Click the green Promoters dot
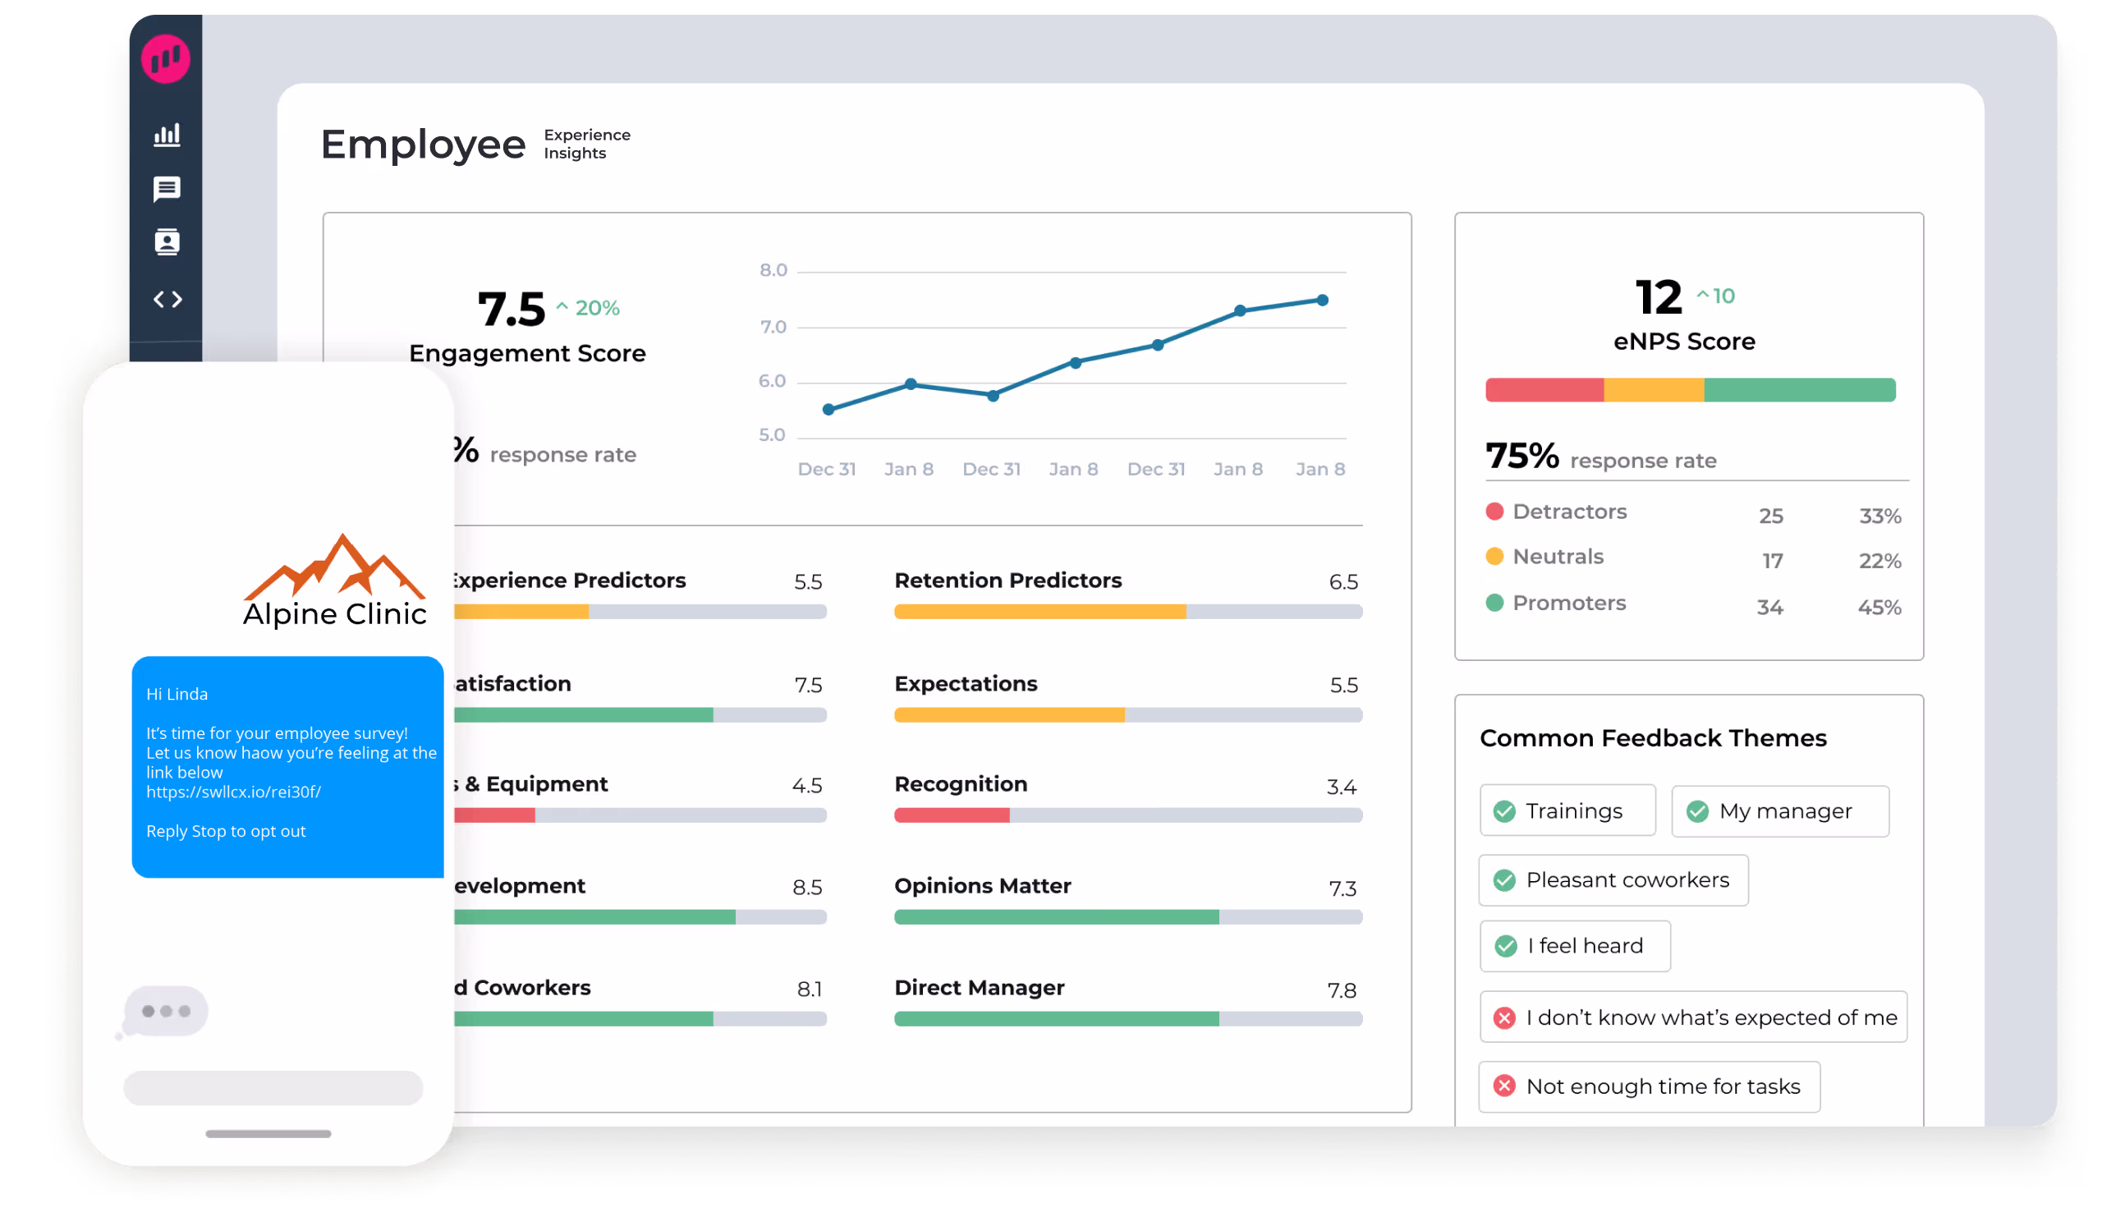This screenshot has width=2102, height=1212. (x=1495, y=603)
